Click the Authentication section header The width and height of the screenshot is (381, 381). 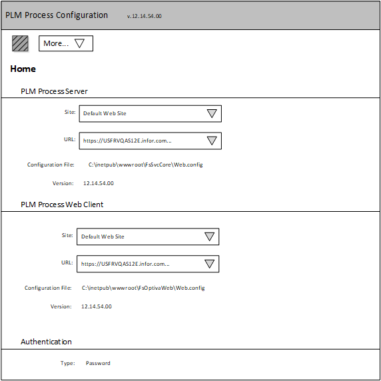pos(46,342)
